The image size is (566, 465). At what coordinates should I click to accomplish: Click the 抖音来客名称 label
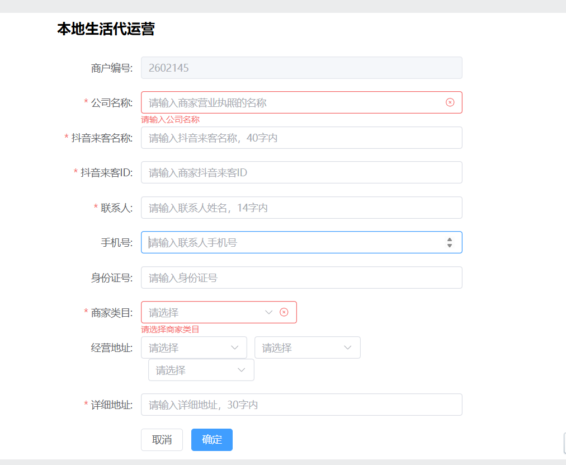pyautogui.click(x=102, y=138)
